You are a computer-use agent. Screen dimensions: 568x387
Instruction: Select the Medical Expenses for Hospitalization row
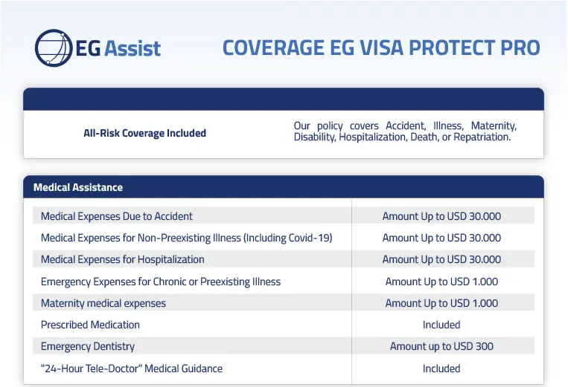click(122, 259)
